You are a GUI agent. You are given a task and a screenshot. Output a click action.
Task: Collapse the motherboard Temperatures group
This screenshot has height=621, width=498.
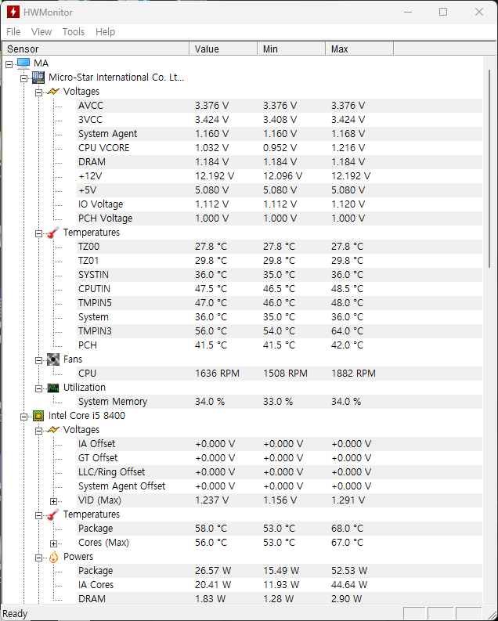[x=39, y=233]
